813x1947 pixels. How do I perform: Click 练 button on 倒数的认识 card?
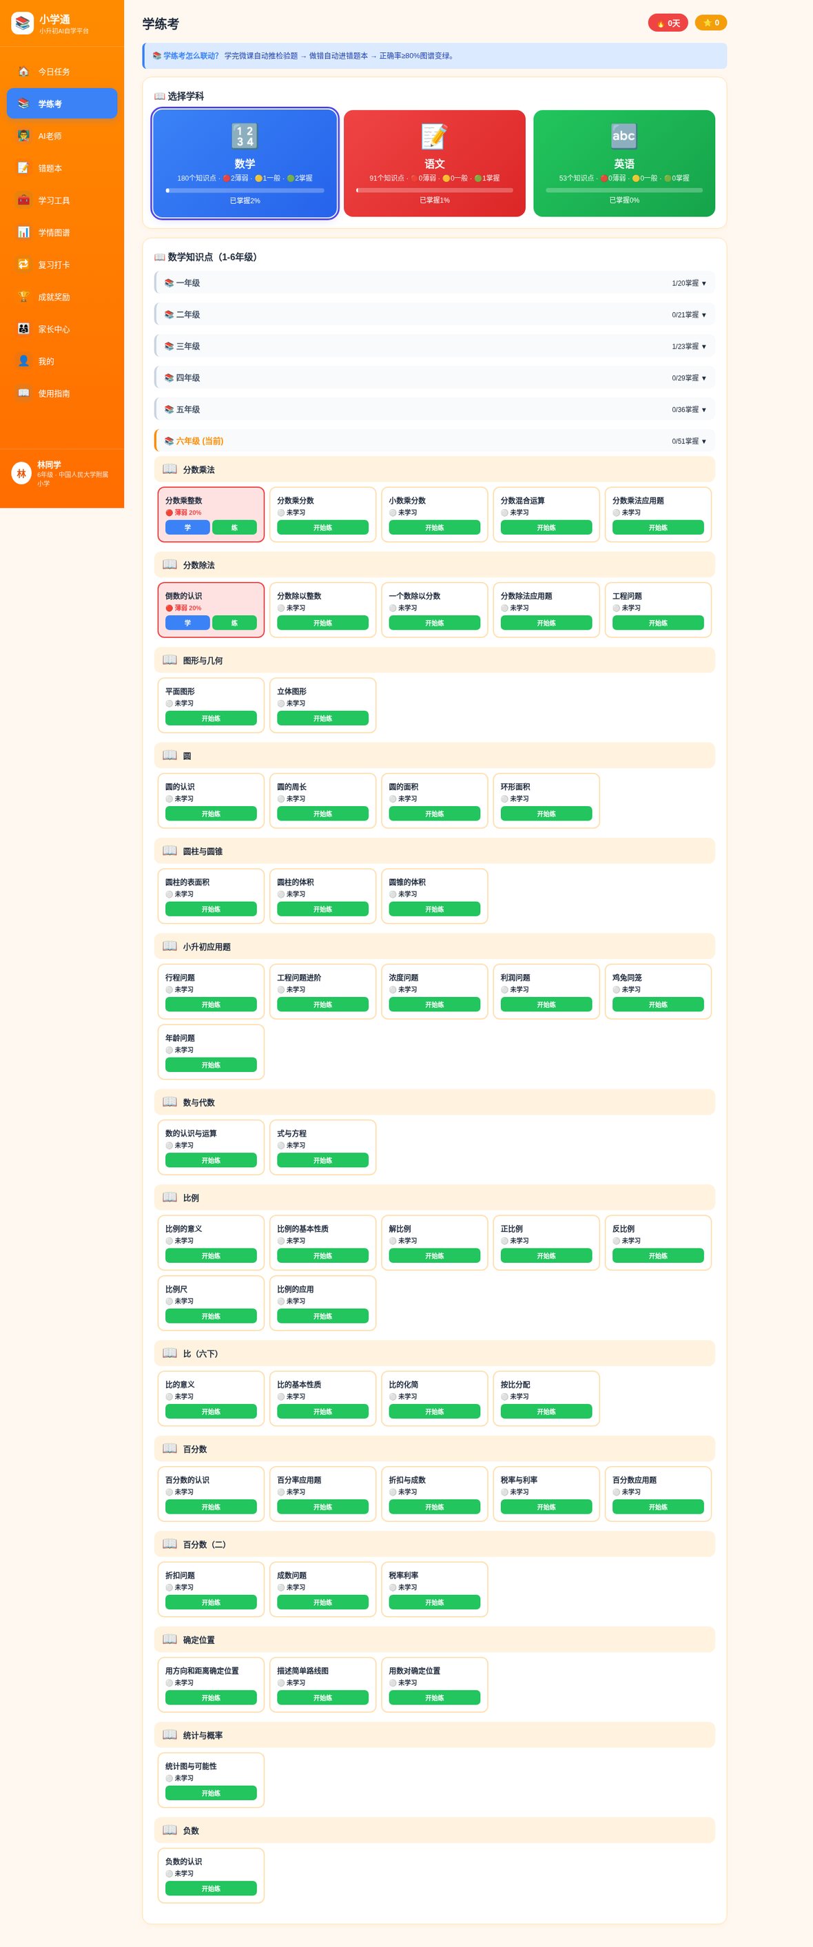234,623
